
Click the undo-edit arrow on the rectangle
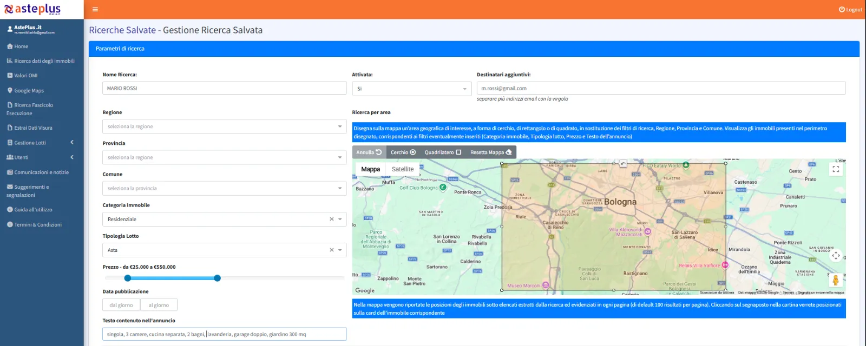tap(623, 163)
